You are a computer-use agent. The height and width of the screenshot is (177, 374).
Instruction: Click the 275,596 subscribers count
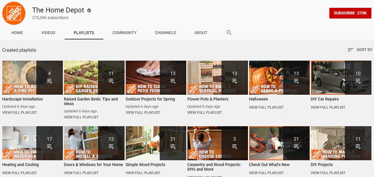point(50,18)
